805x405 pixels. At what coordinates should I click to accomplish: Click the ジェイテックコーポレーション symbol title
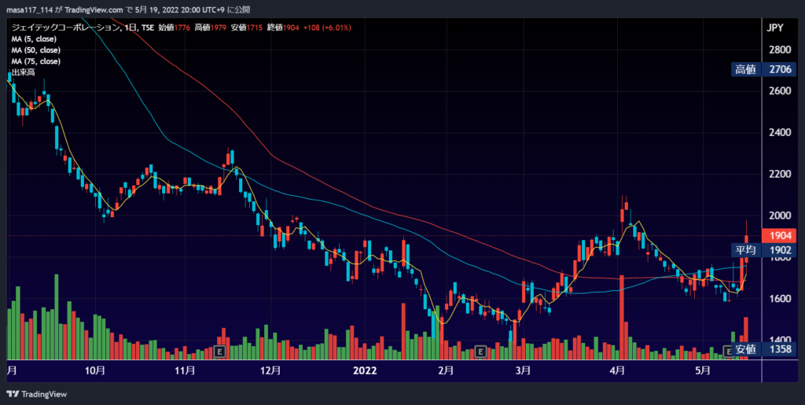point(65,28)
